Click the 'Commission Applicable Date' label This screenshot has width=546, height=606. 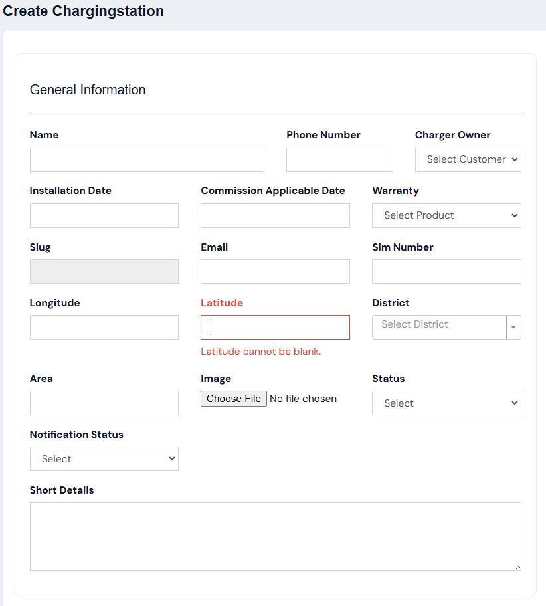tap(273, 191)
